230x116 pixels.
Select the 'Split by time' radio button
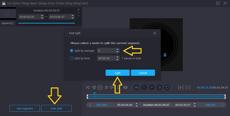tap(72, 58)
